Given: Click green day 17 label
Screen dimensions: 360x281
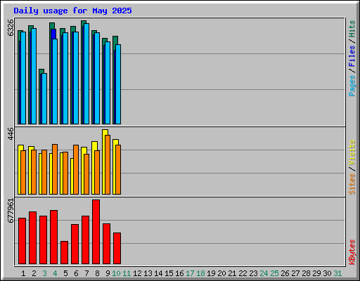Looking at the screenshot, I should (x=190, y=273).
